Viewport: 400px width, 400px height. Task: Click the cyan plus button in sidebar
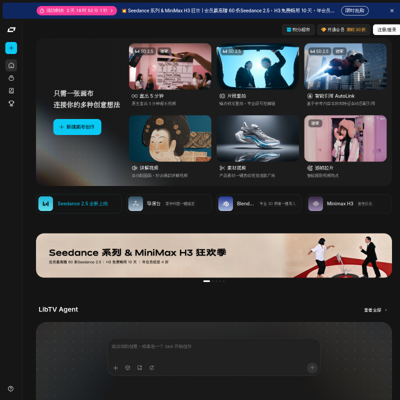click(11, 48)
